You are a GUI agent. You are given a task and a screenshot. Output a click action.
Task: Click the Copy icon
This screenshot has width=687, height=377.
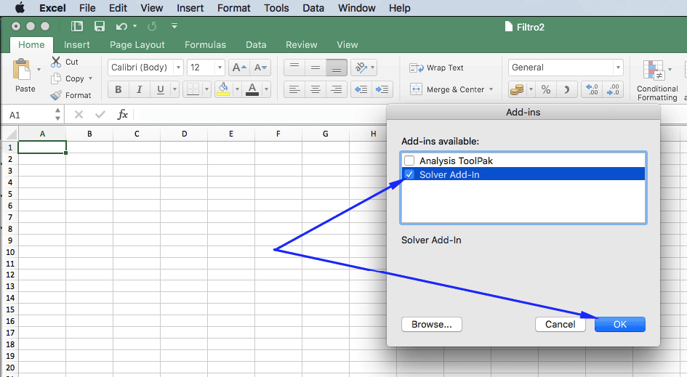pyautogui.click(x=56, y=78)
